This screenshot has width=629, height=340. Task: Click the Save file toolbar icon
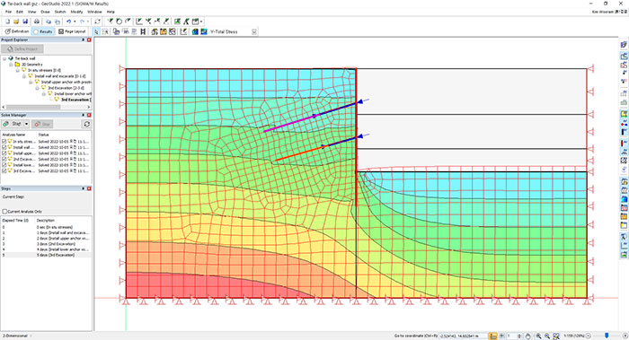25,22
